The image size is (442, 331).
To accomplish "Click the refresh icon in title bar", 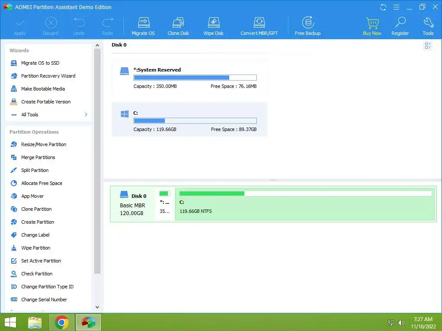I will point(383,7).
